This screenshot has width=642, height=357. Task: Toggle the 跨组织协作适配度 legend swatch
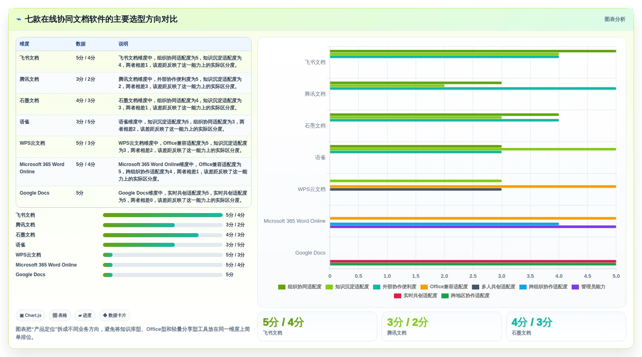tap(523, 287)
